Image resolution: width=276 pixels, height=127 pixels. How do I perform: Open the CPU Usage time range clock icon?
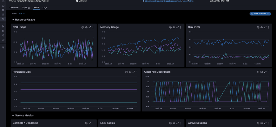pos(82,27)
